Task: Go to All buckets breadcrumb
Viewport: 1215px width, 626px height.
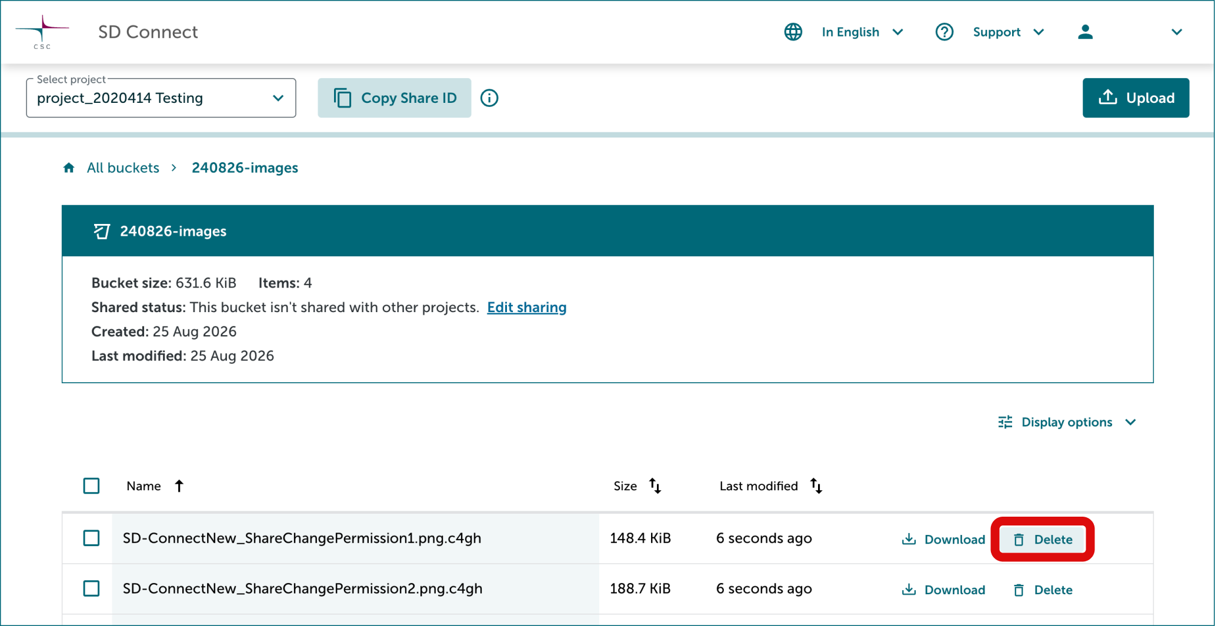Action: [123, 168]
